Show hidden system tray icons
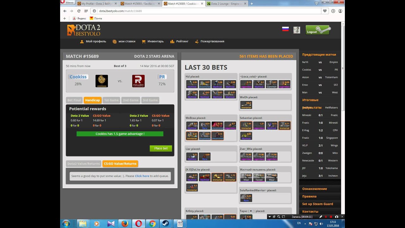 click(x=305, y=224)
